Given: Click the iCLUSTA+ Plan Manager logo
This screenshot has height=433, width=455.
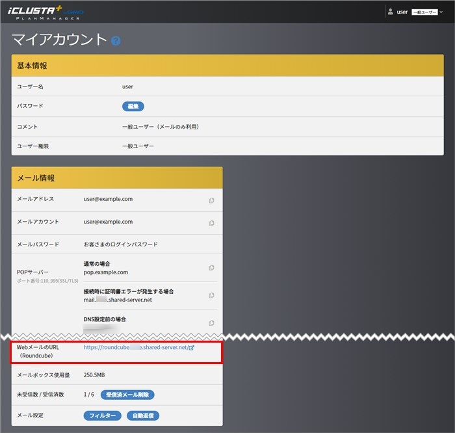Looking at the screenshot, I should [x=45, y=12].
